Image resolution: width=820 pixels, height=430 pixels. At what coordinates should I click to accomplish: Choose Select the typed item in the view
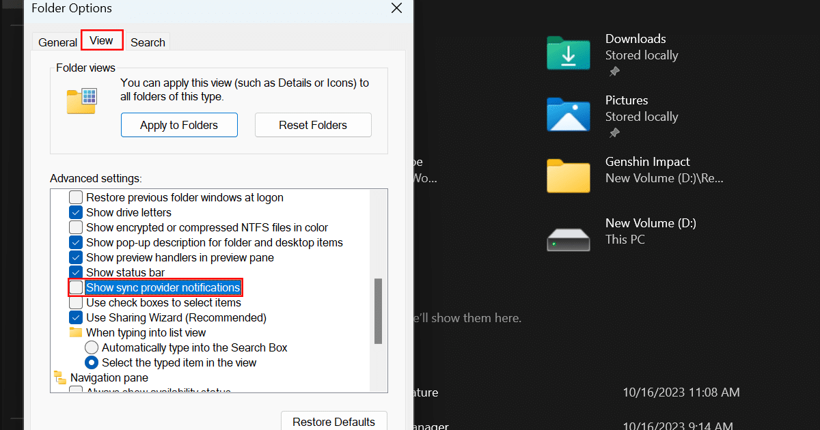click(x=92, y=362)
